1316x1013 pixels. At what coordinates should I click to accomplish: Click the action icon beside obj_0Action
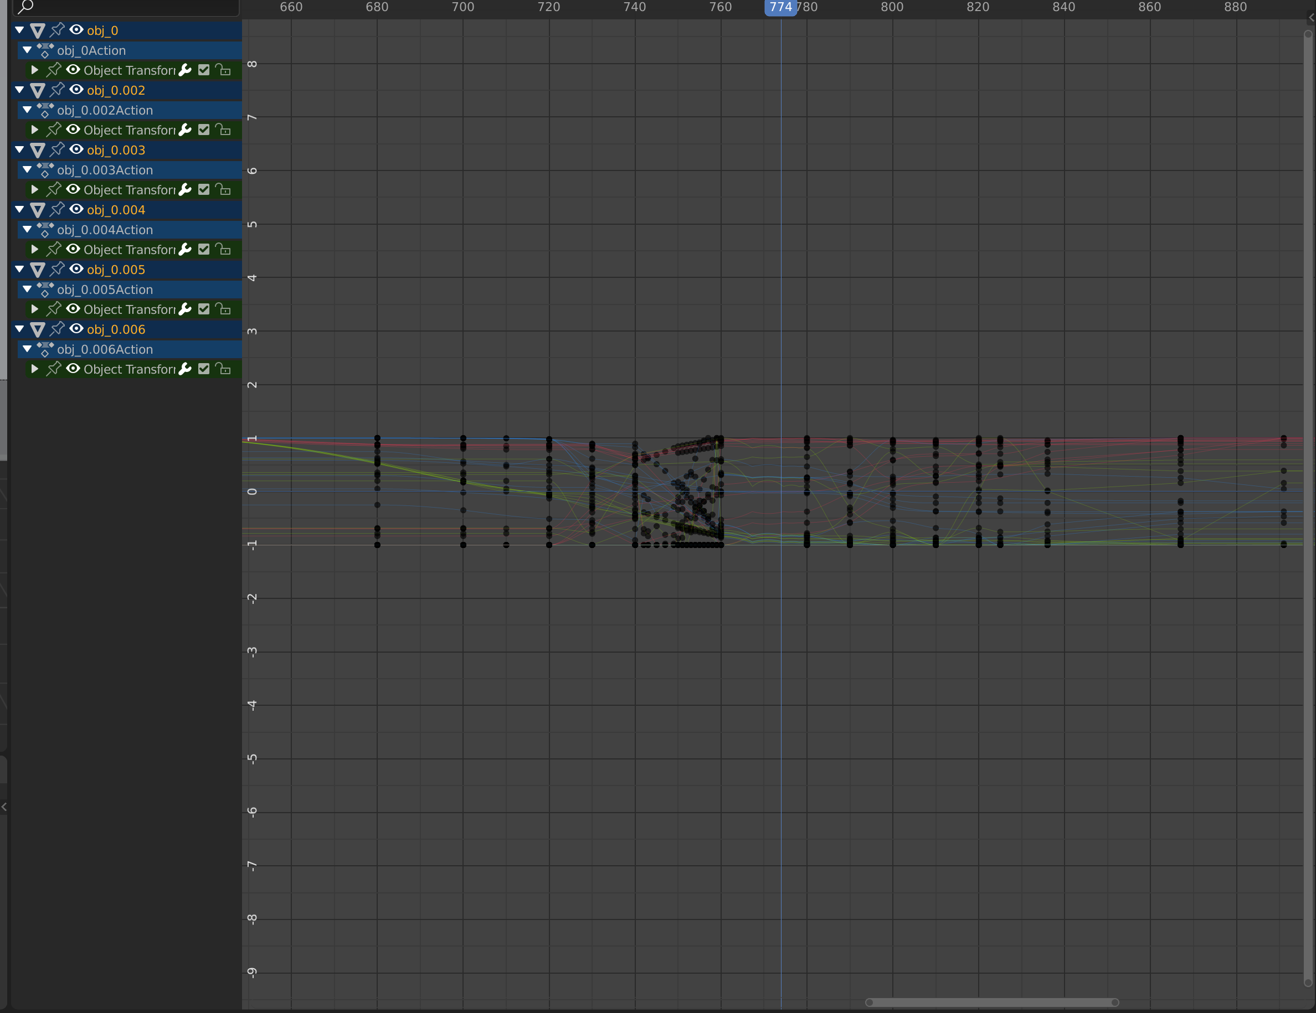(45, 50)
